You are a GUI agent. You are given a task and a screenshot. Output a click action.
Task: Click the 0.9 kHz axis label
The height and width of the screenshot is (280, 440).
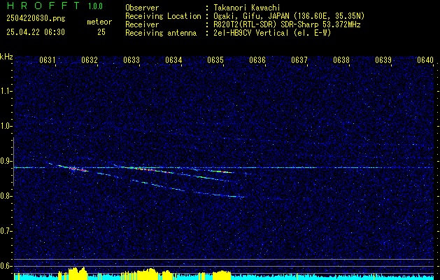(x=6, y=161)
